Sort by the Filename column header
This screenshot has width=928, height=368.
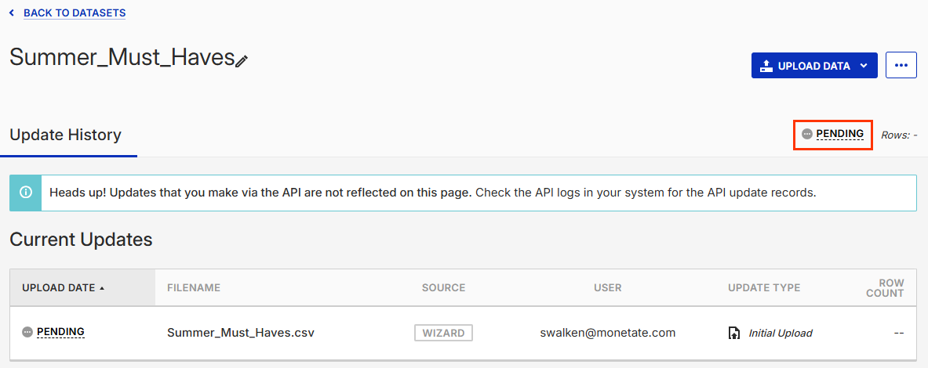click(194, 288)
